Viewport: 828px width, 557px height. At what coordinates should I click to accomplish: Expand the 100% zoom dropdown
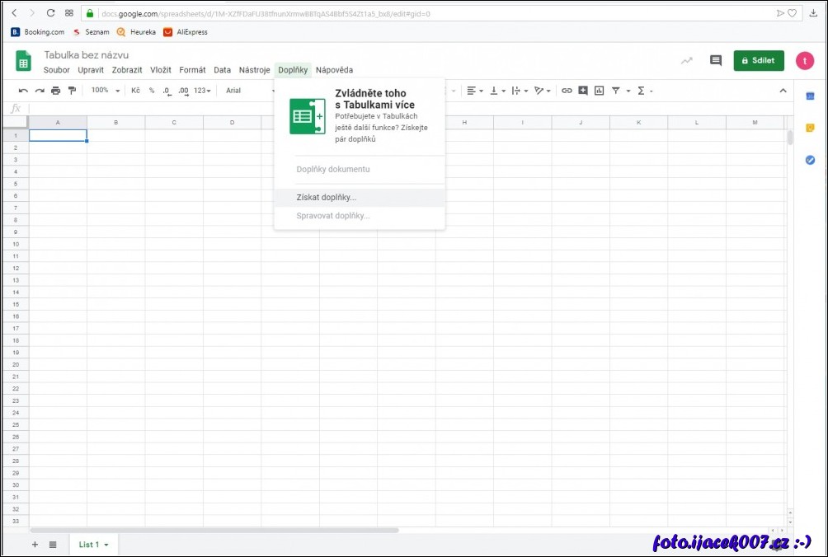point(106,91)
